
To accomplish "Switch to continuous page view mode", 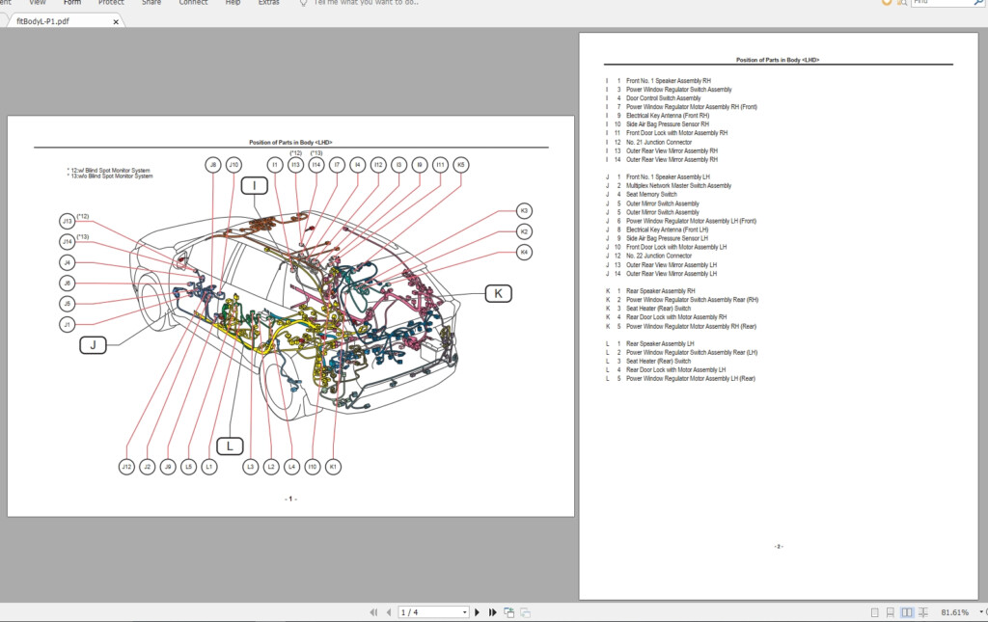I will click(891, 612).
